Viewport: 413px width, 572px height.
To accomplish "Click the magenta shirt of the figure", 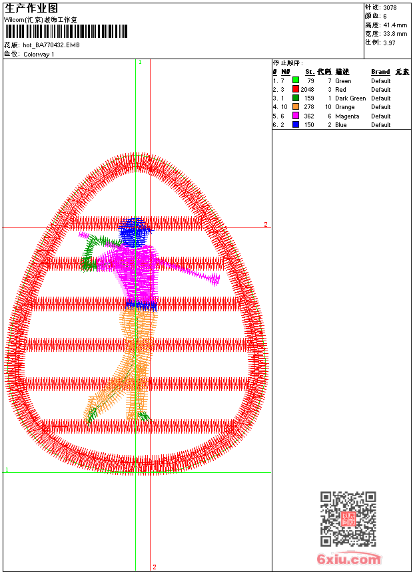I will [x=137, y=269].
